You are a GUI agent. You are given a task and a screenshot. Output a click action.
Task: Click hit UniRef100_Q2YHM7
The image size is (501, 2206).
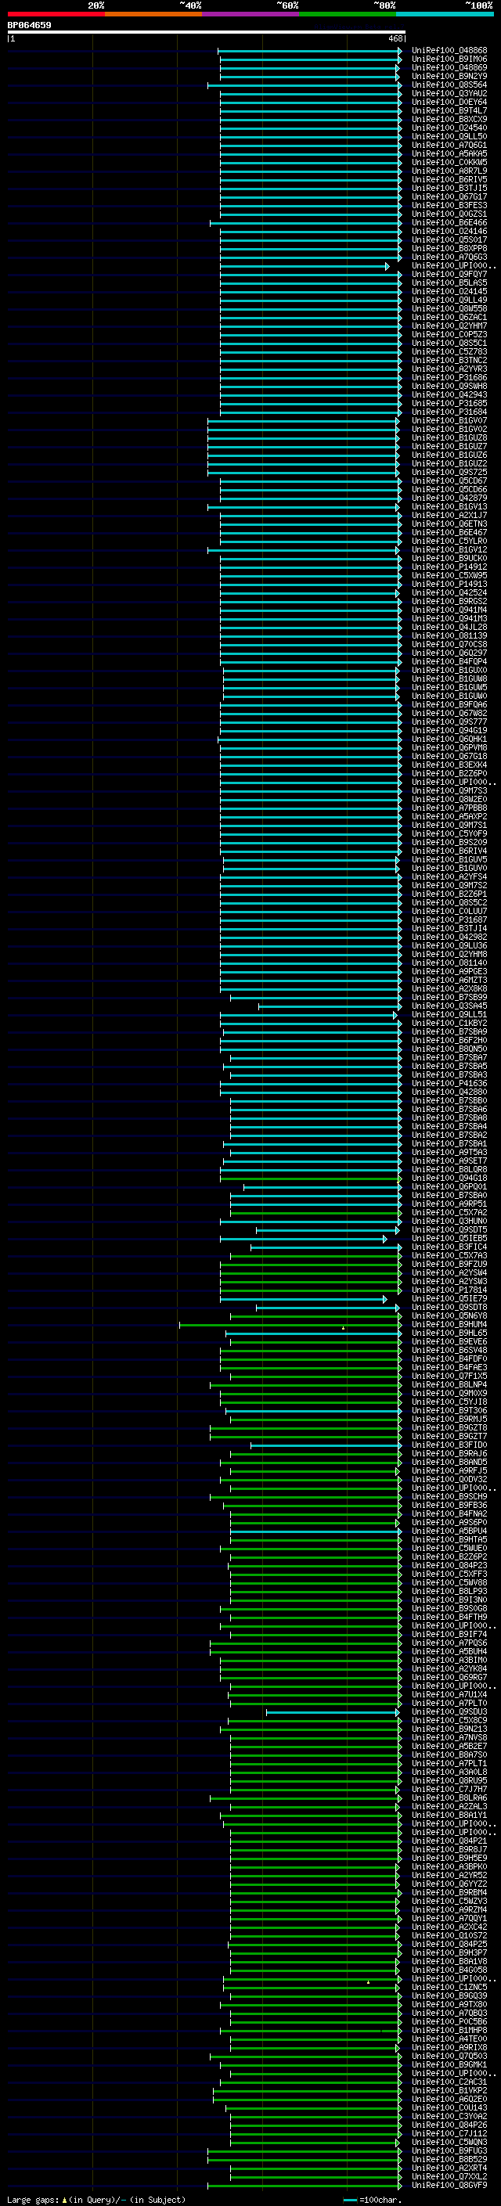point(449,326)
